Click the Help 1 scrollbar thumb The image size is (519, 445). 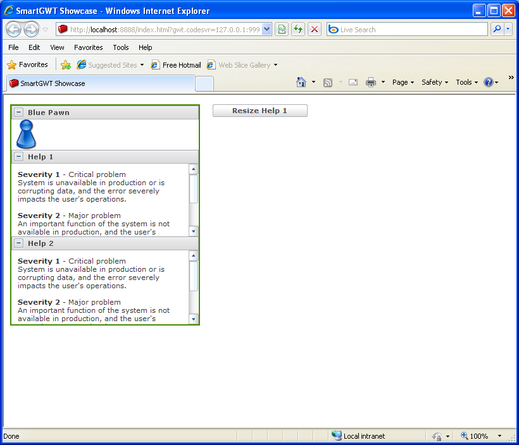coord(193,188)
